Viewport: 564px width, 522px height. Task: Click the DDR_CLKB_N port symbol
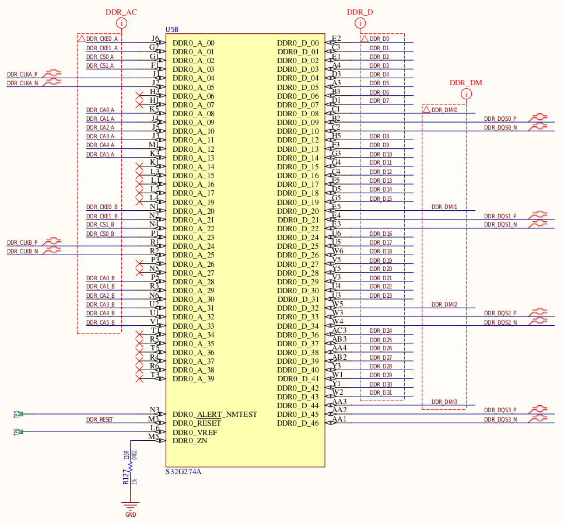coord(52,250)
